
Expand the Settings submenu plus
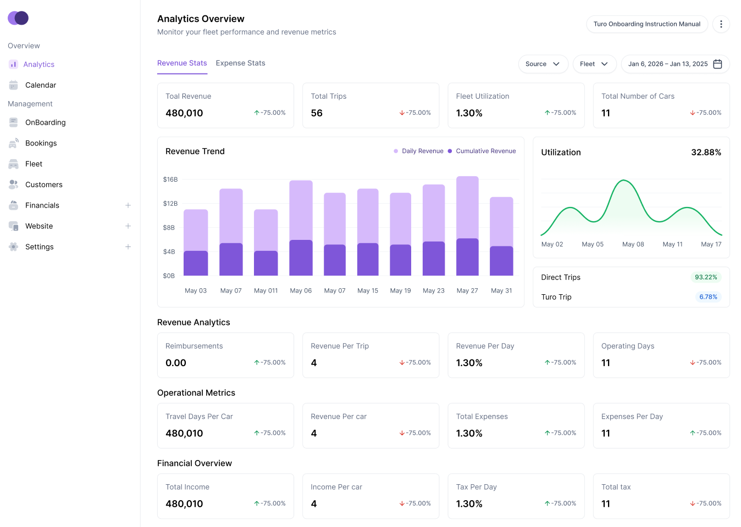coord(128,247)
